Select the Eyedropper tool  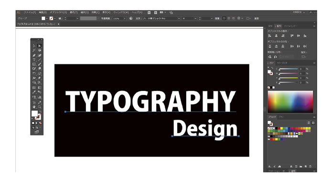pos(34,92)
